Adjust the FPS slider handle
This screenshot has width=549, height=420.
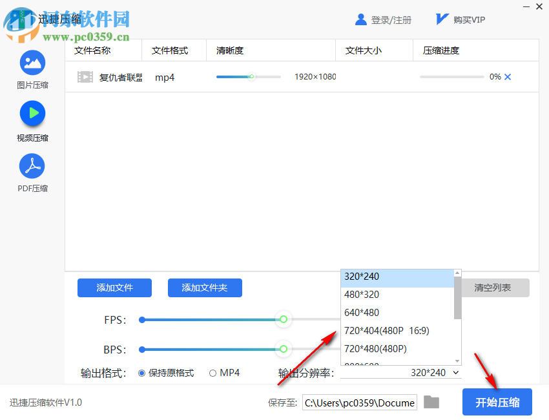point(284,319)
